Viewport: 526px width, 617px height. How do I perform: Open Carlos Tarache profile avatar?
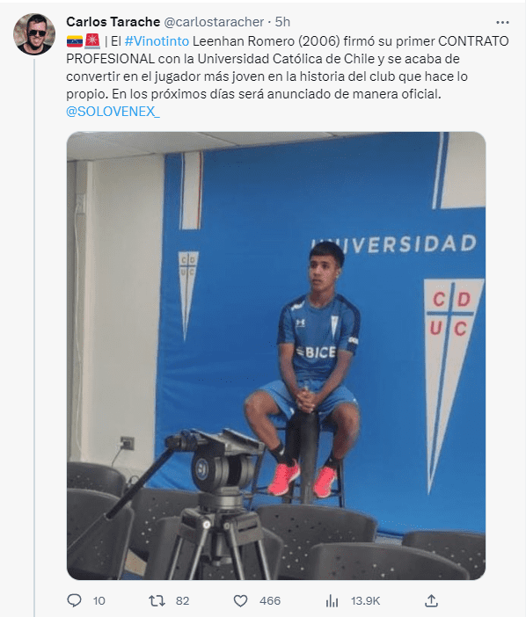click(34, 34)
